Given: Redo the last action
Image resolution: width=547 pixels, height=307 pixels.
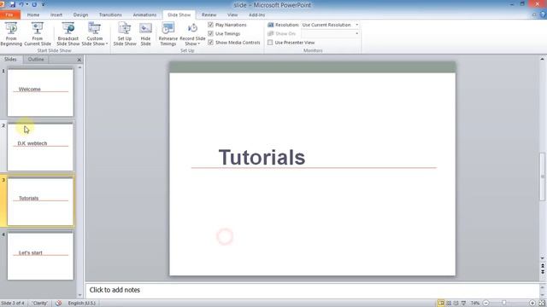Looking at the screenshot, I should pyautogui.click(x=34, y=4).
